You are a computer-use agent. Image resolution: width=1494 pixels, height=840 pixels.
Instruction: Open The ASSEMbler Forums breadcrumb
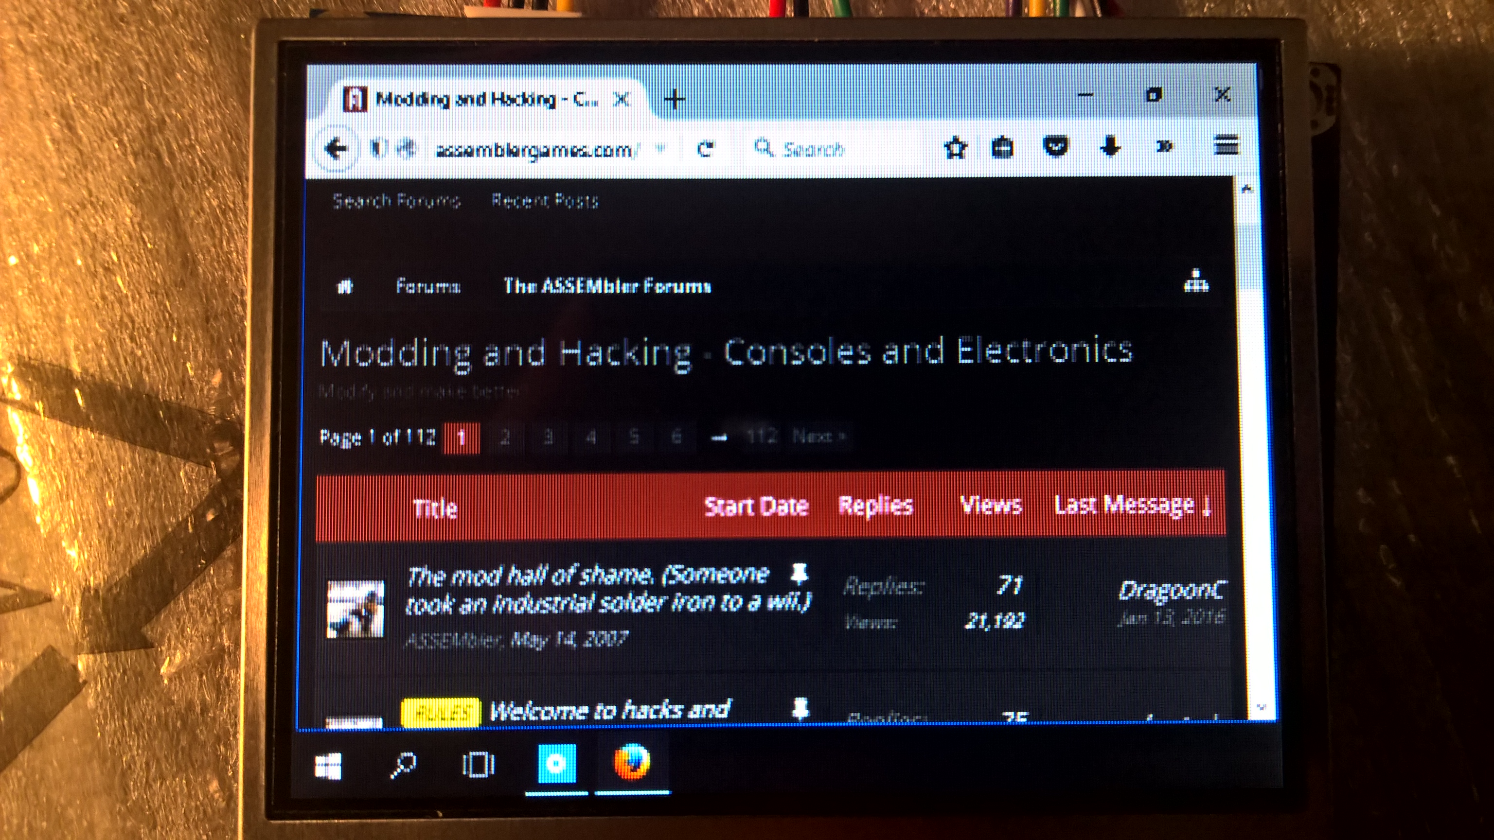pyautogui.click(x=607, y=286)
